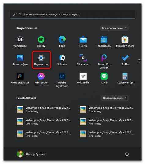Open first Ashampoo_Snap file from 2 ч назад
Image resolution: width=145 pixels, height=164 pixels.
click(44, 110)
